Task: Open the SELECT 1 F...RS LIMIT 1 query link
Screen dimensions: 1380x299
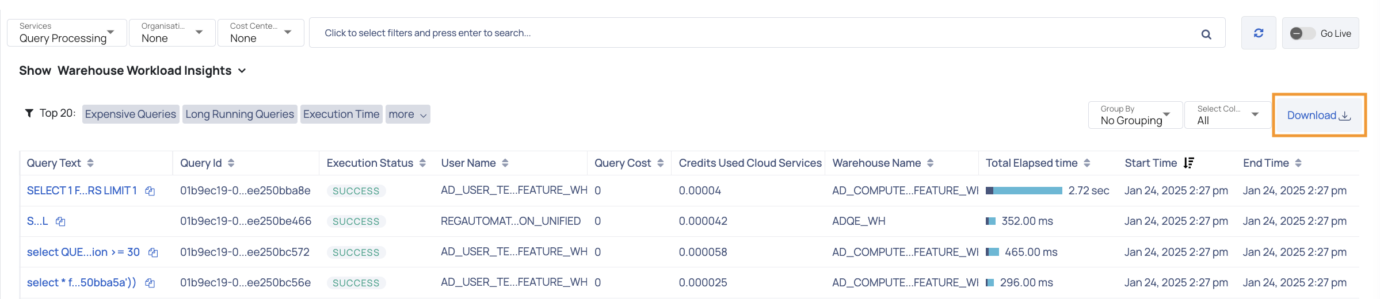Action: coord(82,191)
